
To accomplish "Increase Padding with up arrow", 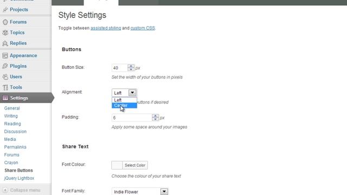I will 156,116.
